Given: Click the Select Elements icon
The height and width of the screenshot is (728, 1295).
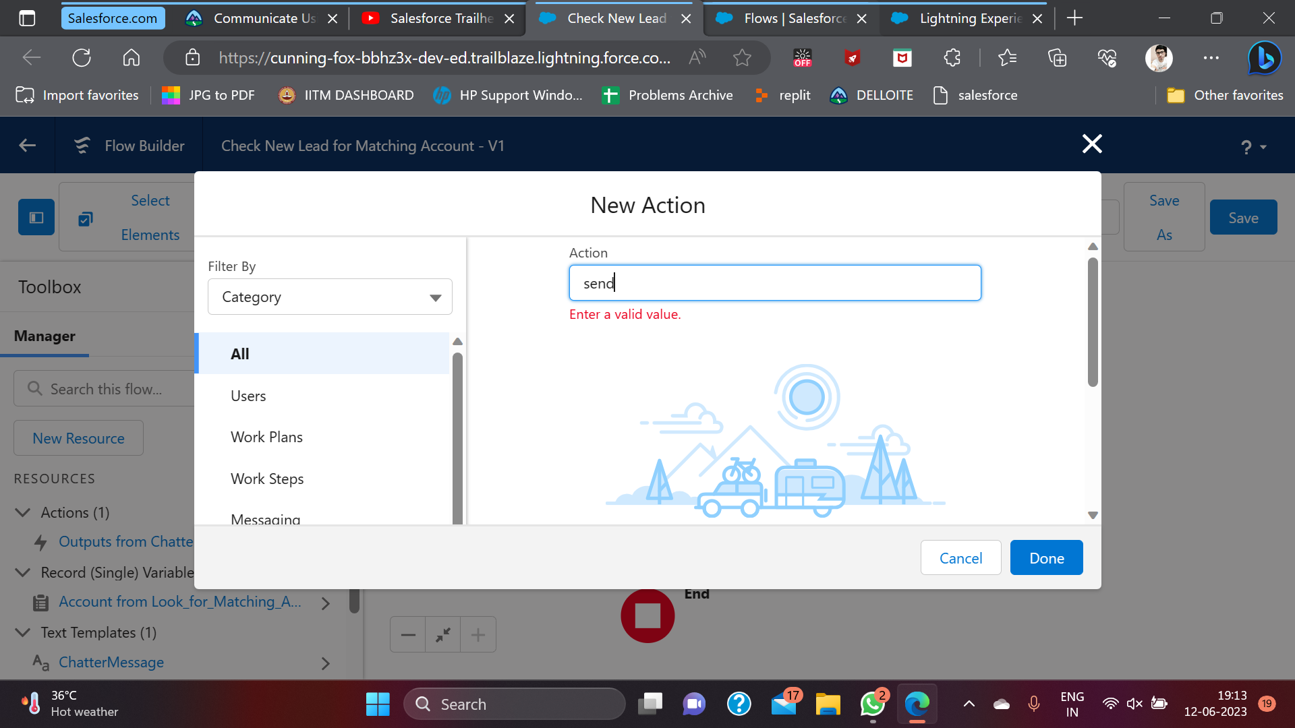Looking at the screenshot, I should pyautogui.click(x=86, y=218).
